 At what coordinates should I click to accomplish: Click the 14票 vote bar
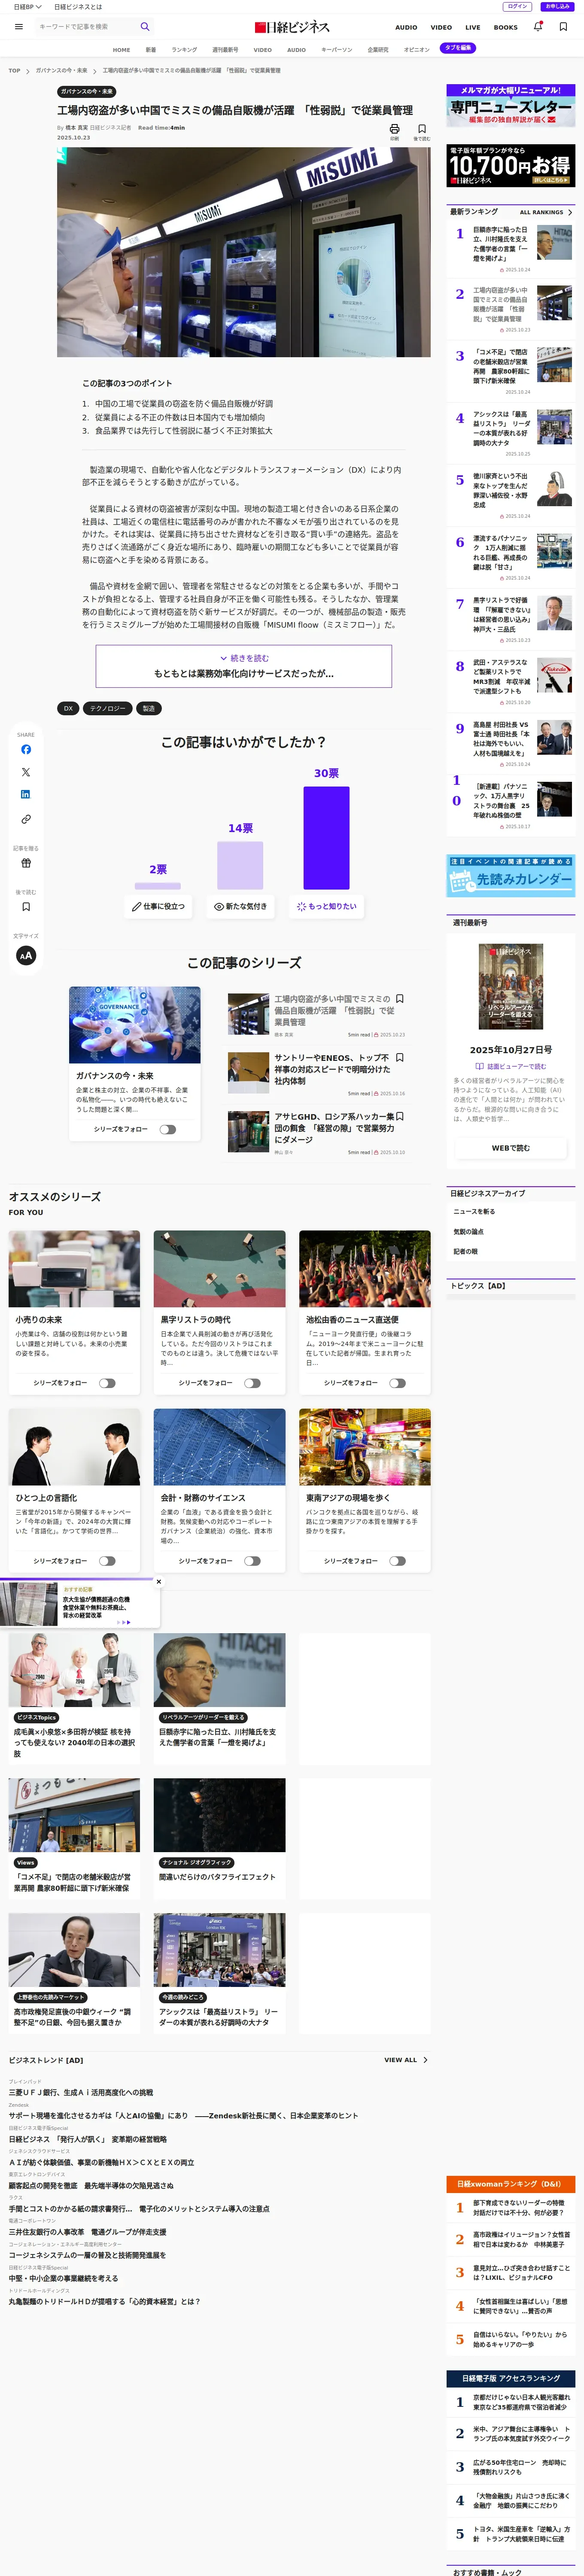240,865
